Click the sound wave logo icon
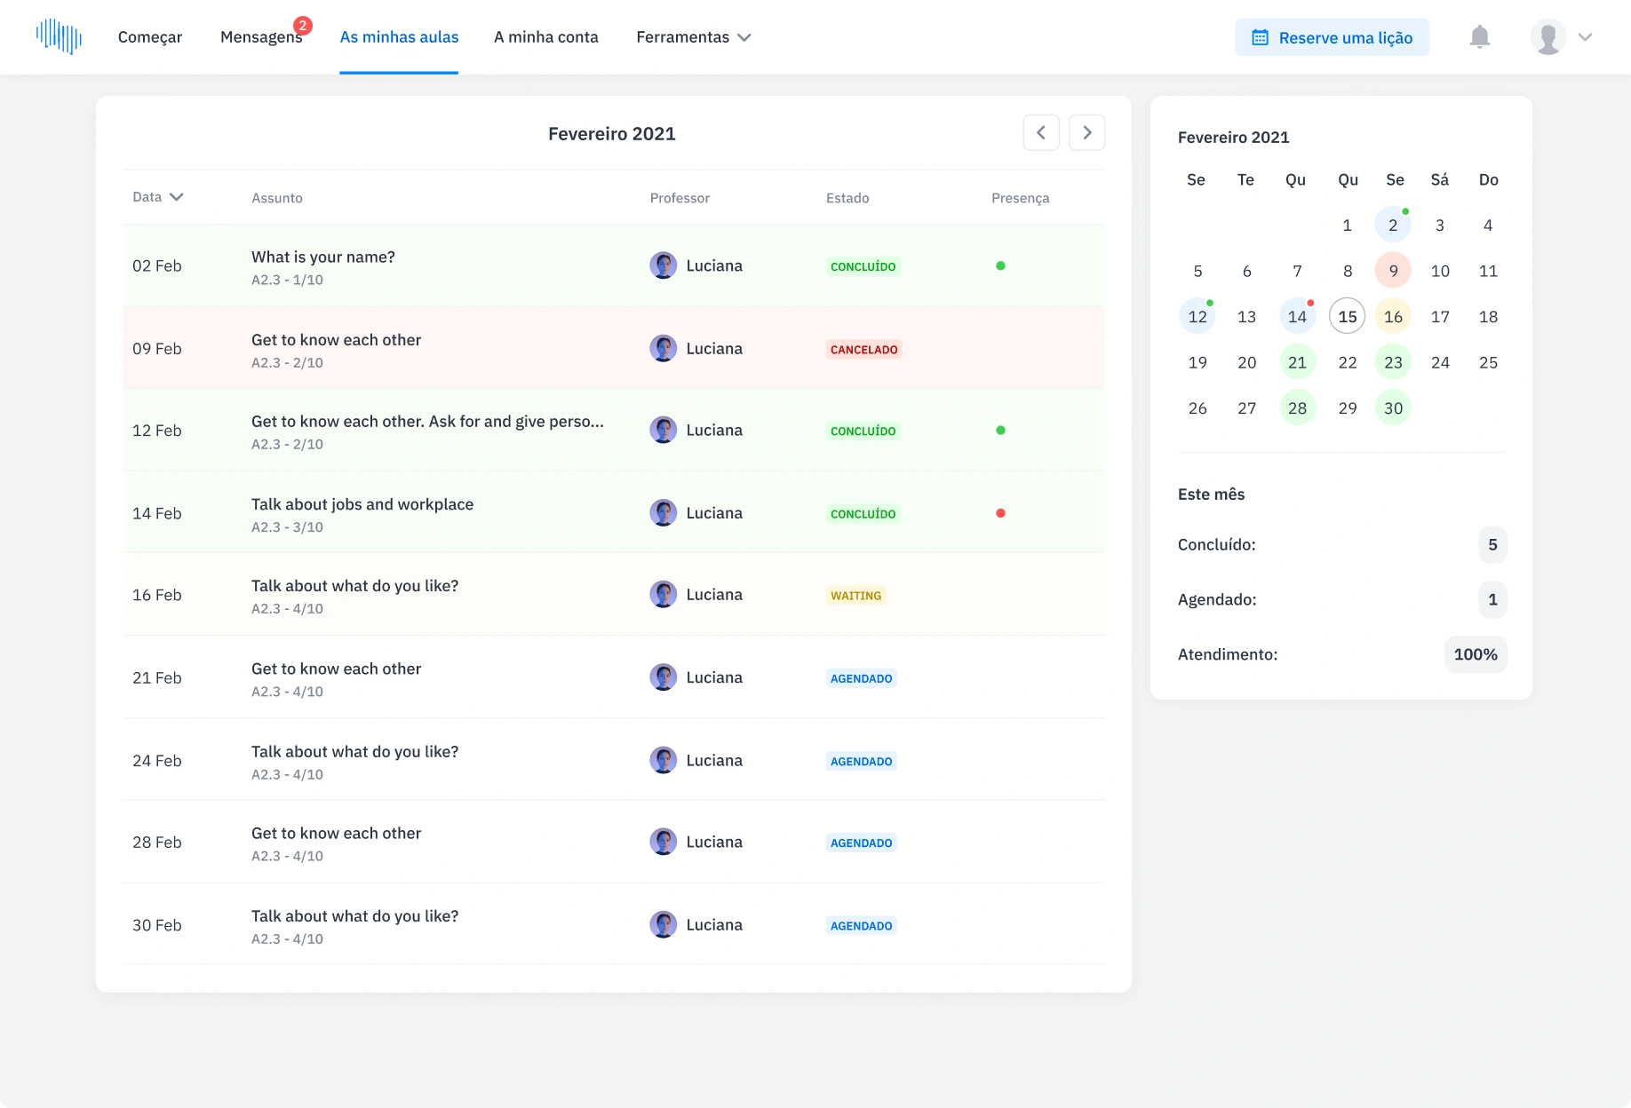The height and width of the screenshot is (1108, 1631). coord(59,36)
